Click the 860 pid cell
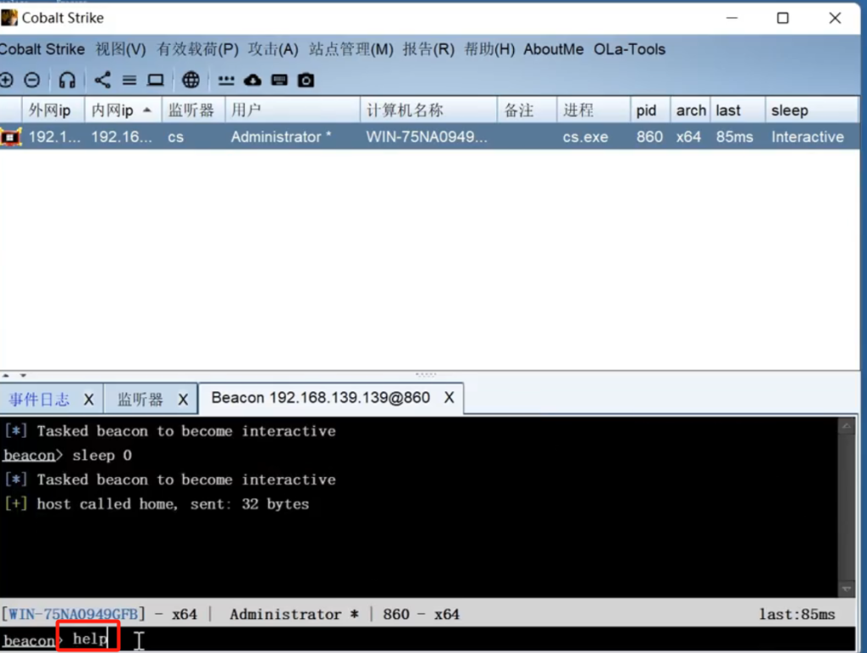The width and height of the screenshot is (867, 653). [x=649, y=136]
